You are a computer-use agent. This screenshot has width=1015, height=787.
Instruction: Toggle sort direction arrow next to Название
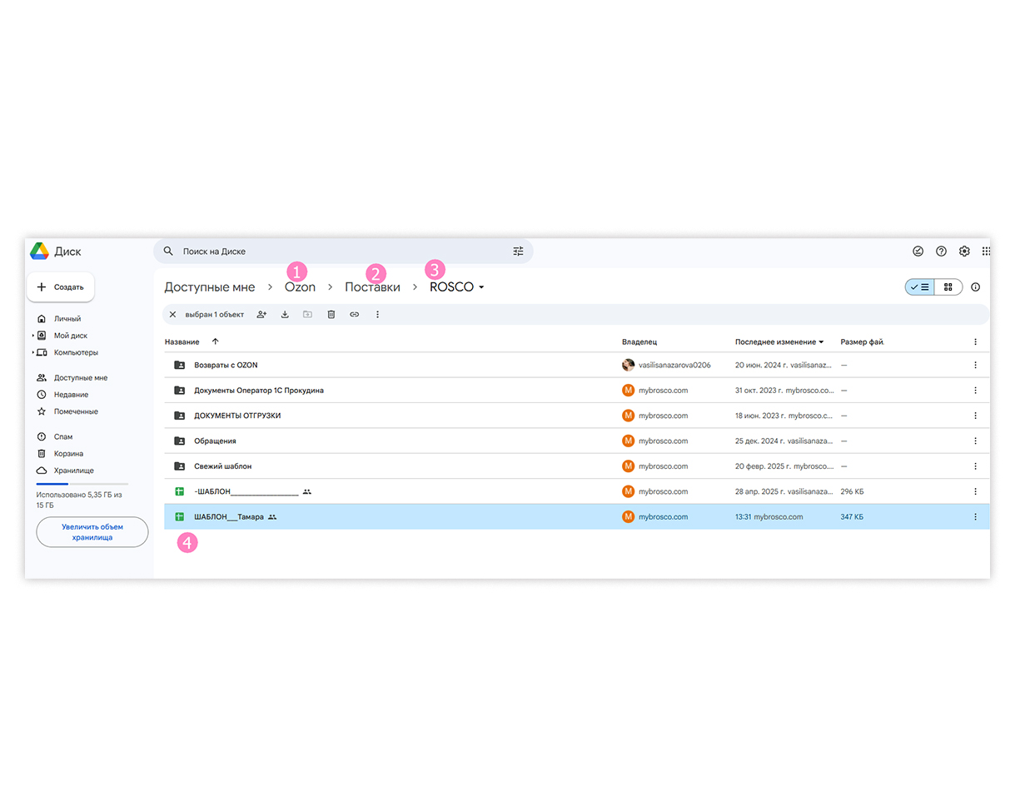pyautogui.click(x=215, y=341)
